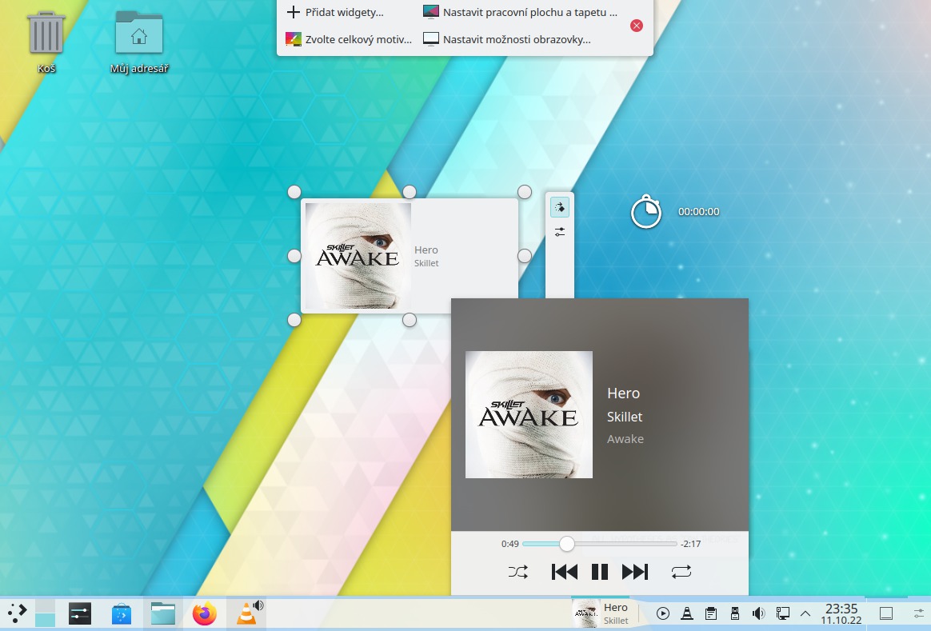Choose Zvolte celkový motiv… option

click(349, 40)
